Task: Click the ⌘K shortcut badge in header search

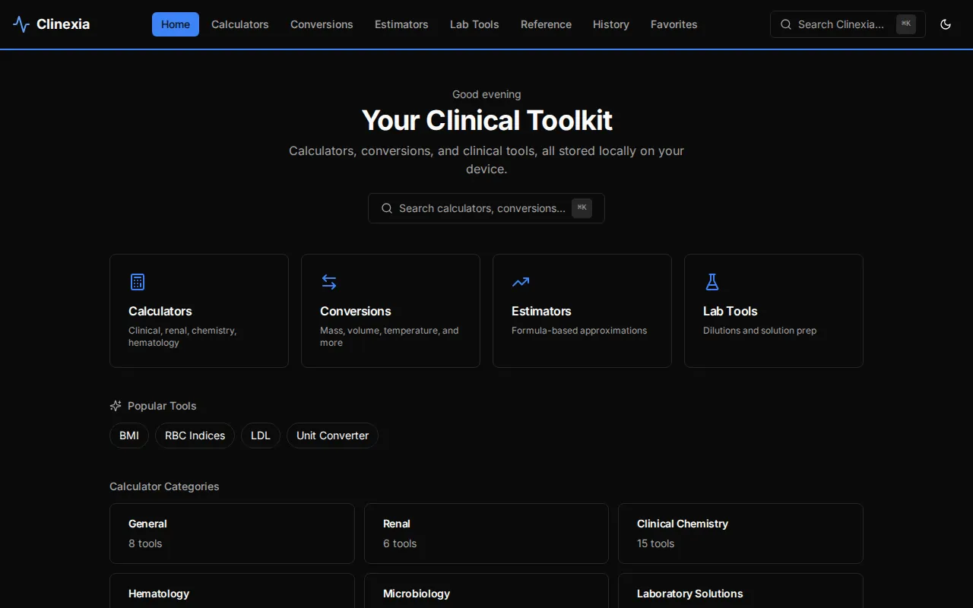Action: 906,24
